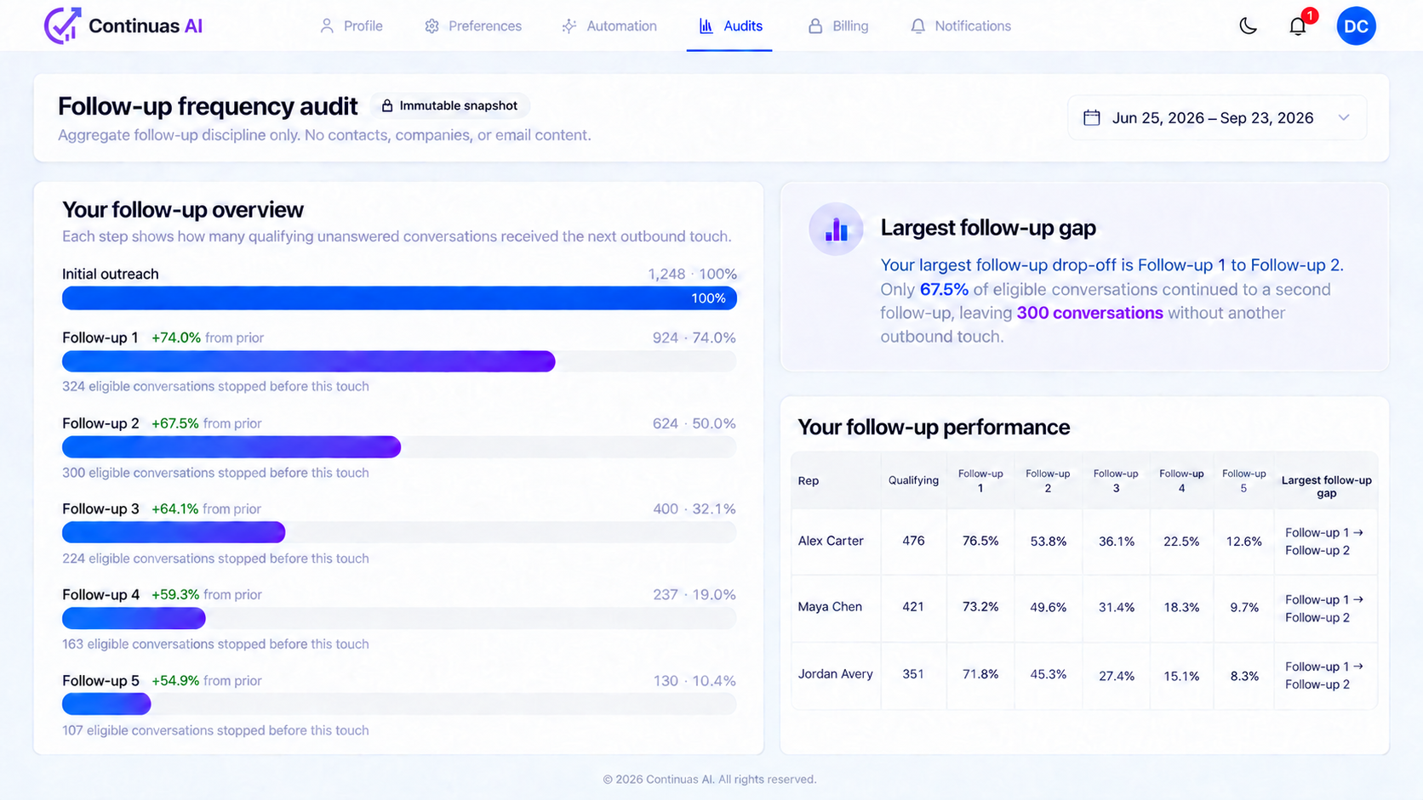The image size is (1423, 800).
Task: Select the Maya Chen row name
Action: coord(830,607)
